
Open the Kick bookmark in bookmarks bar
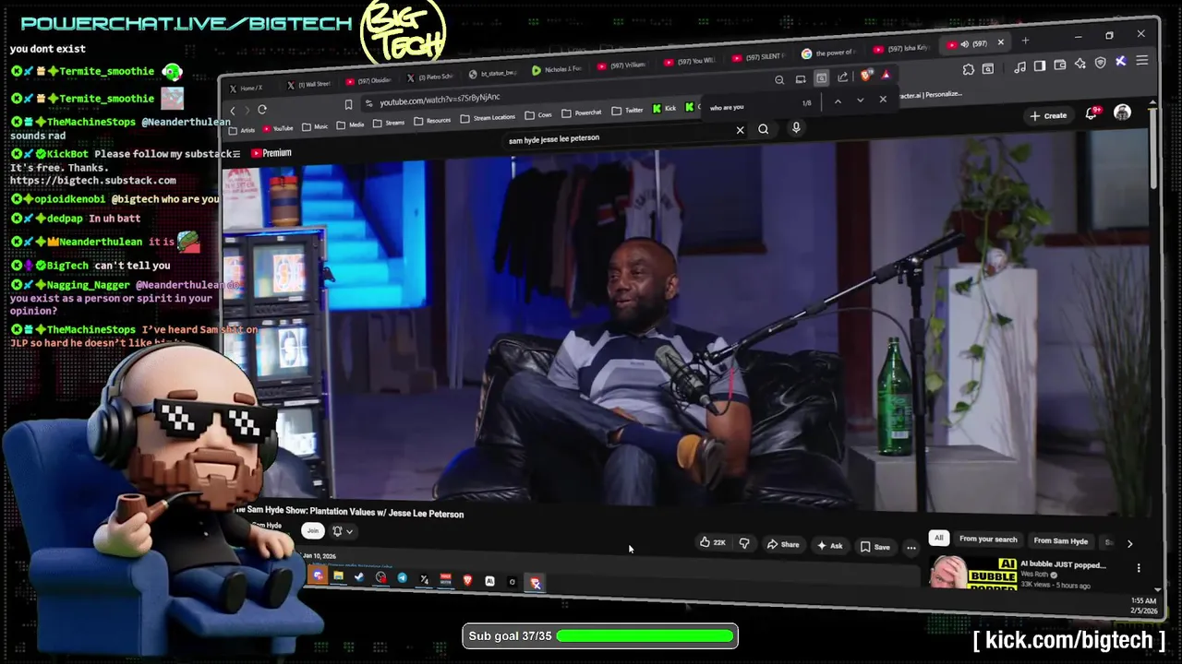(x=665, y=109)
